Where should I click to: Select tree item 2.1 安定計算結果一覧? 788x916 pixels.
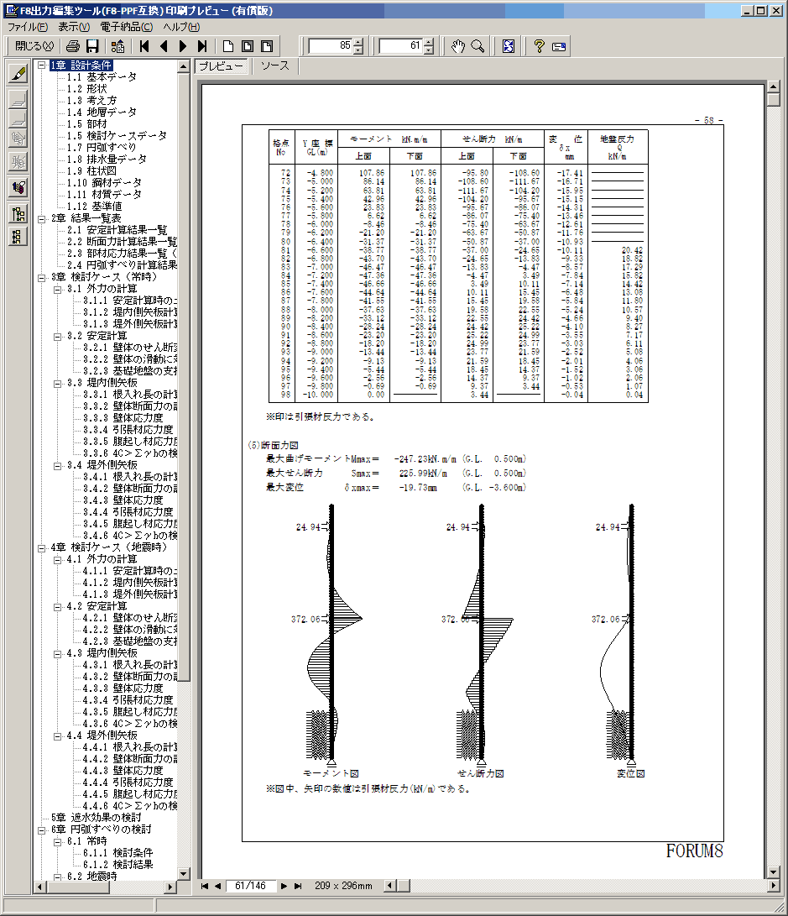coord(117,229)
